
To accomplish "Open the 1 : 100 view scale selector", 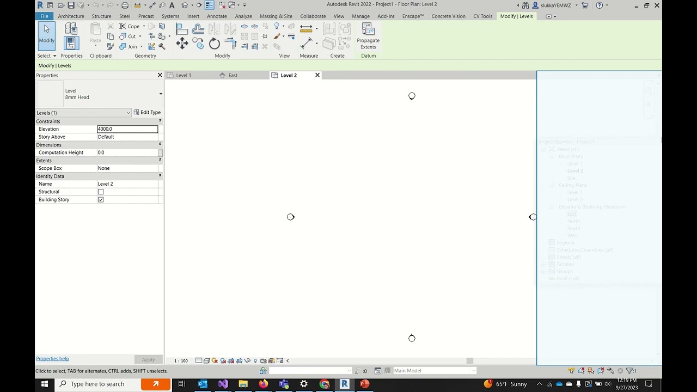I will [x=181, y=360].
